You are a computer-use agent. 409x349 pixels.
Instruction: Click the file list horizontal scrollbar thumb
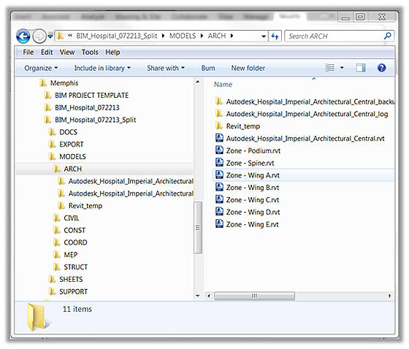tap(254, 296)
